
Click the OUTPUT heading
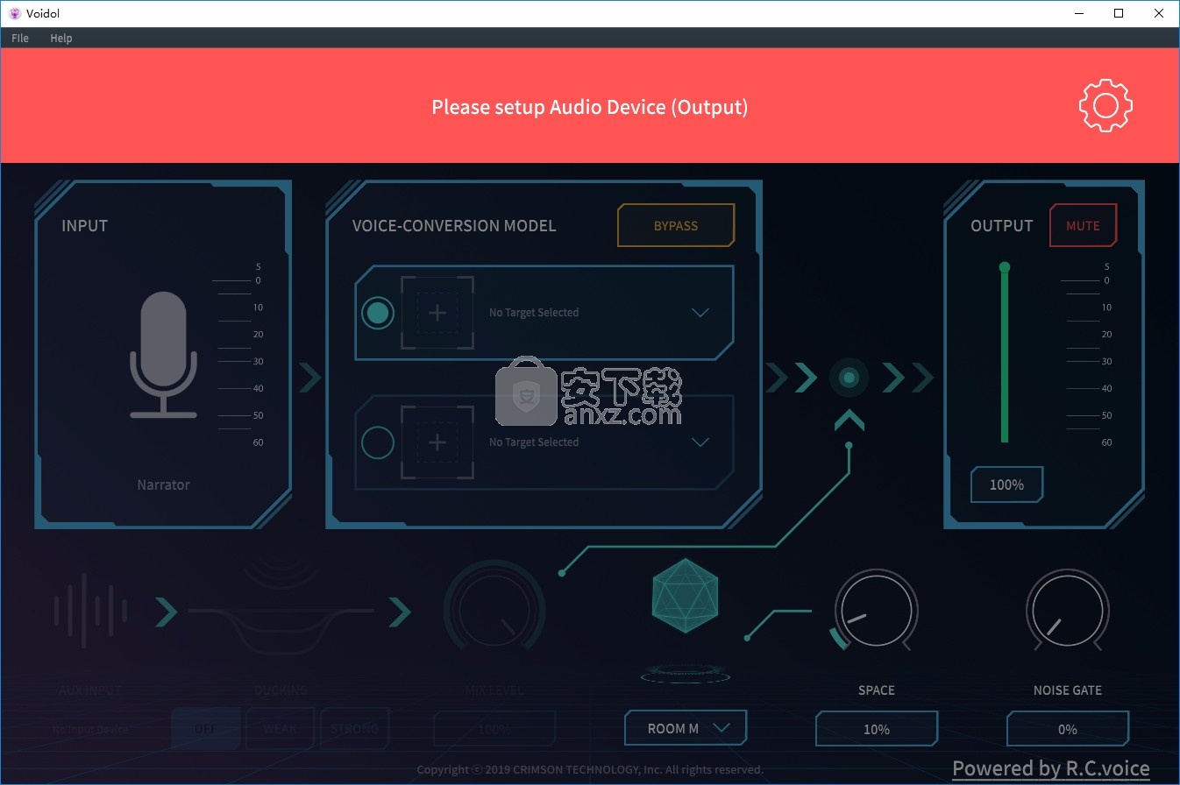click(x=1002, y=225)
